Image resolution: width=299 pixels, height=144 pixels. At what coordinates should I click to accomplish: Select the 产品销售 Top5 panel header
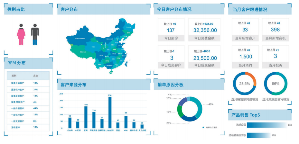pos(260,114)
